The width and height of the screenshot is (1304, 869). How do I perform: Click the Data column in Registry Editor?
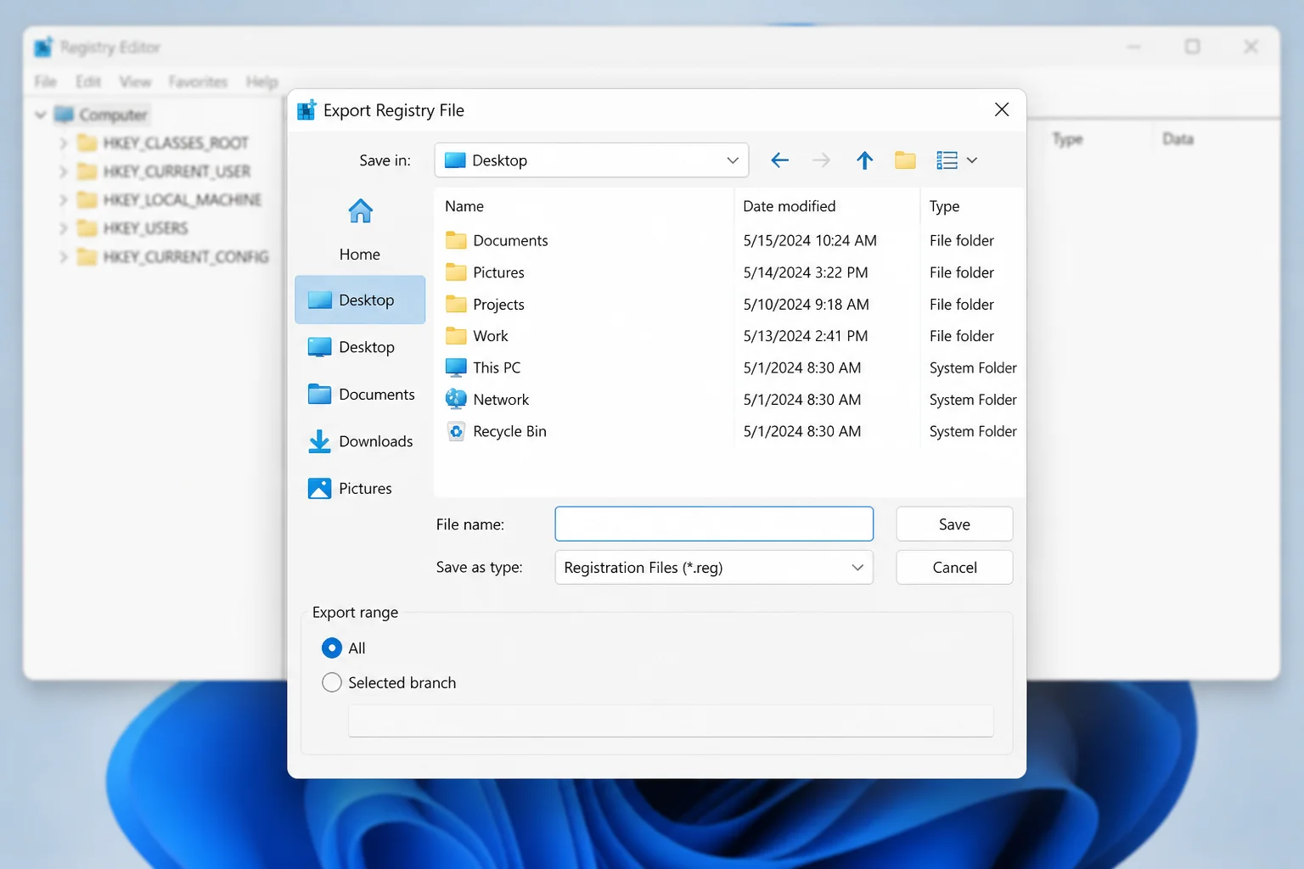(1178, 138)
